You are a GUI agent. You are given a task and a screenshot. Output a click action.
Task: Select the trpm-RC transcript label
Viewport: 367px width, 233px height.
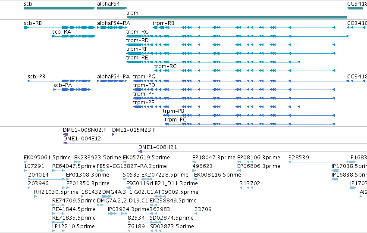(165, 66)
